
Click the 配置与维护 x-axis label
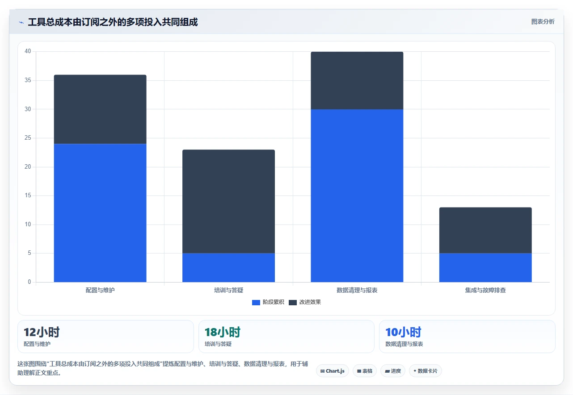(x=100, y=290)
